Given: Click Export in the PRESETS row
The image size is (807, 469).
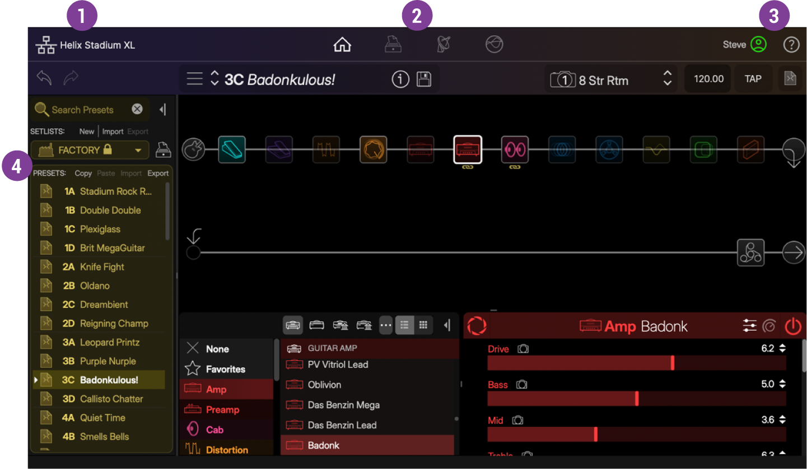Looking at the screenshot, I should [x=158, y=173].
